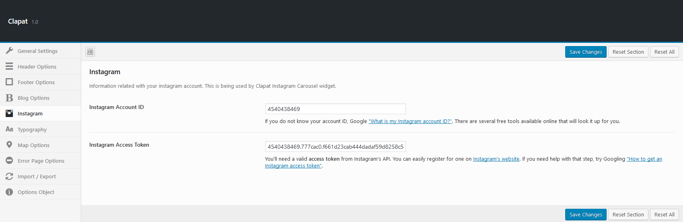Open the Options Object section
The height and width of the screenshot is (222, 683).
(40, 192)
